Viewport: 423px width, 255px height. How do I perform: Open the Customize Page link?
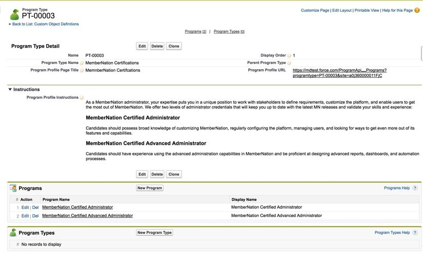tap(315, 10)
